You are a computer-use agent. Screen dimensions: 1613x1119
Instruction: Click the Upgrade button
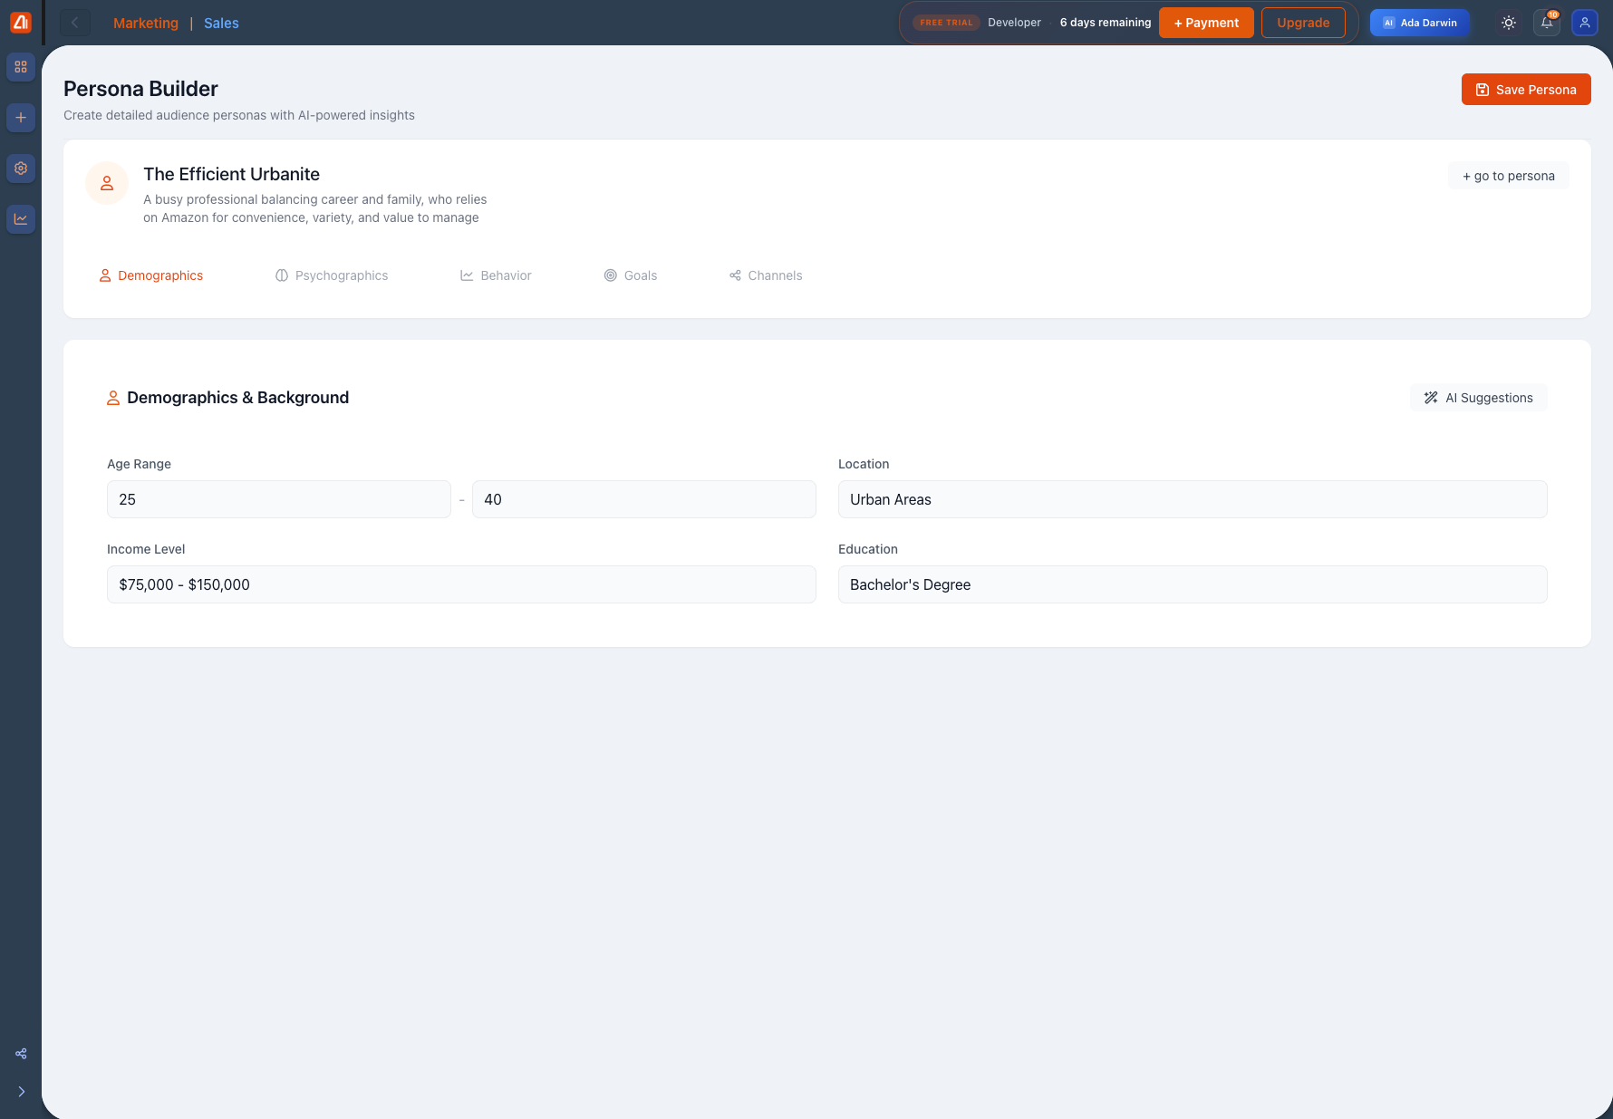pos(1302,23)
